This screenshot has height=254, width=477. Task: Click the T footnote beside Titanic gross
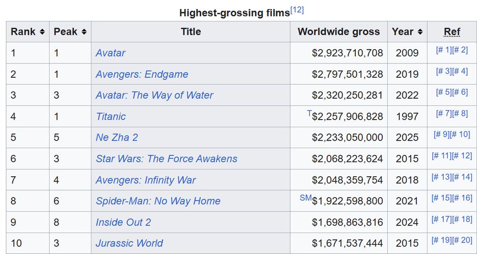pos(310,113)
